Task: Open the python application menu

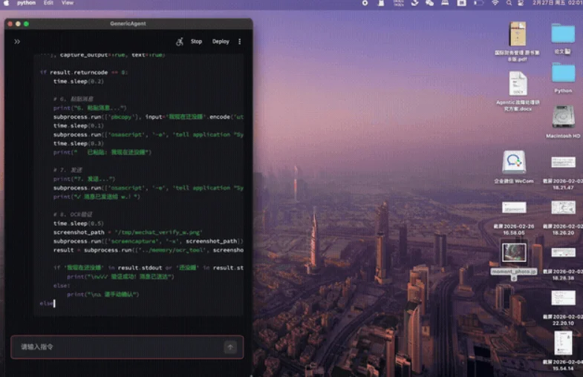Action: tap(26, 3)
